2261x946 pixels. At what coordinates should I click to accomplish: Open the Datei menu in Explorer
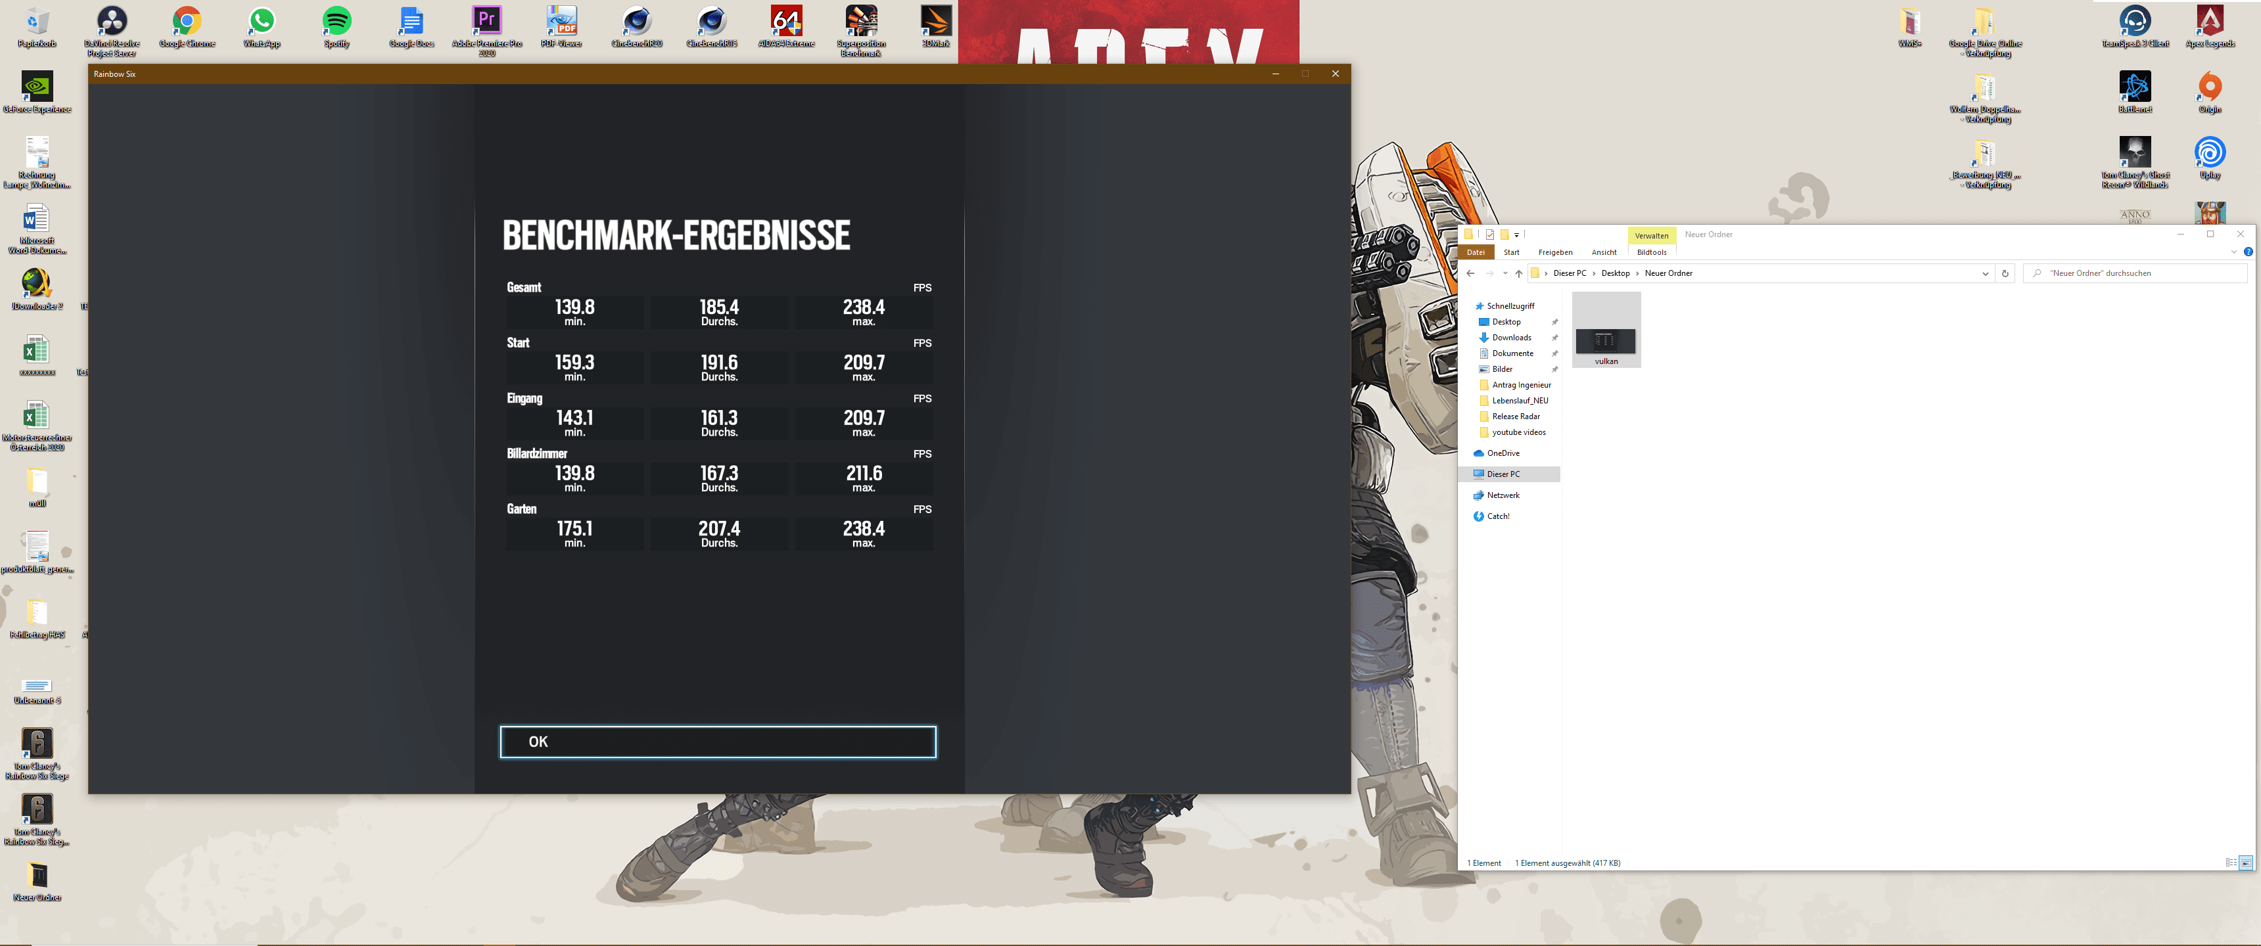pos(1476,253)
